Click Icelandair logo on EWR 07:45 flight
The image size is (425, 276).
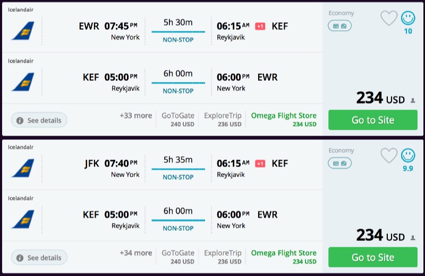coord(23,30)
